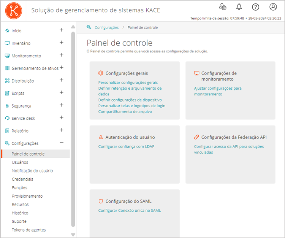The image size is (285, 238).
Task: Click the Configurações gerais gear icon
Action: (x=101, y=73)
